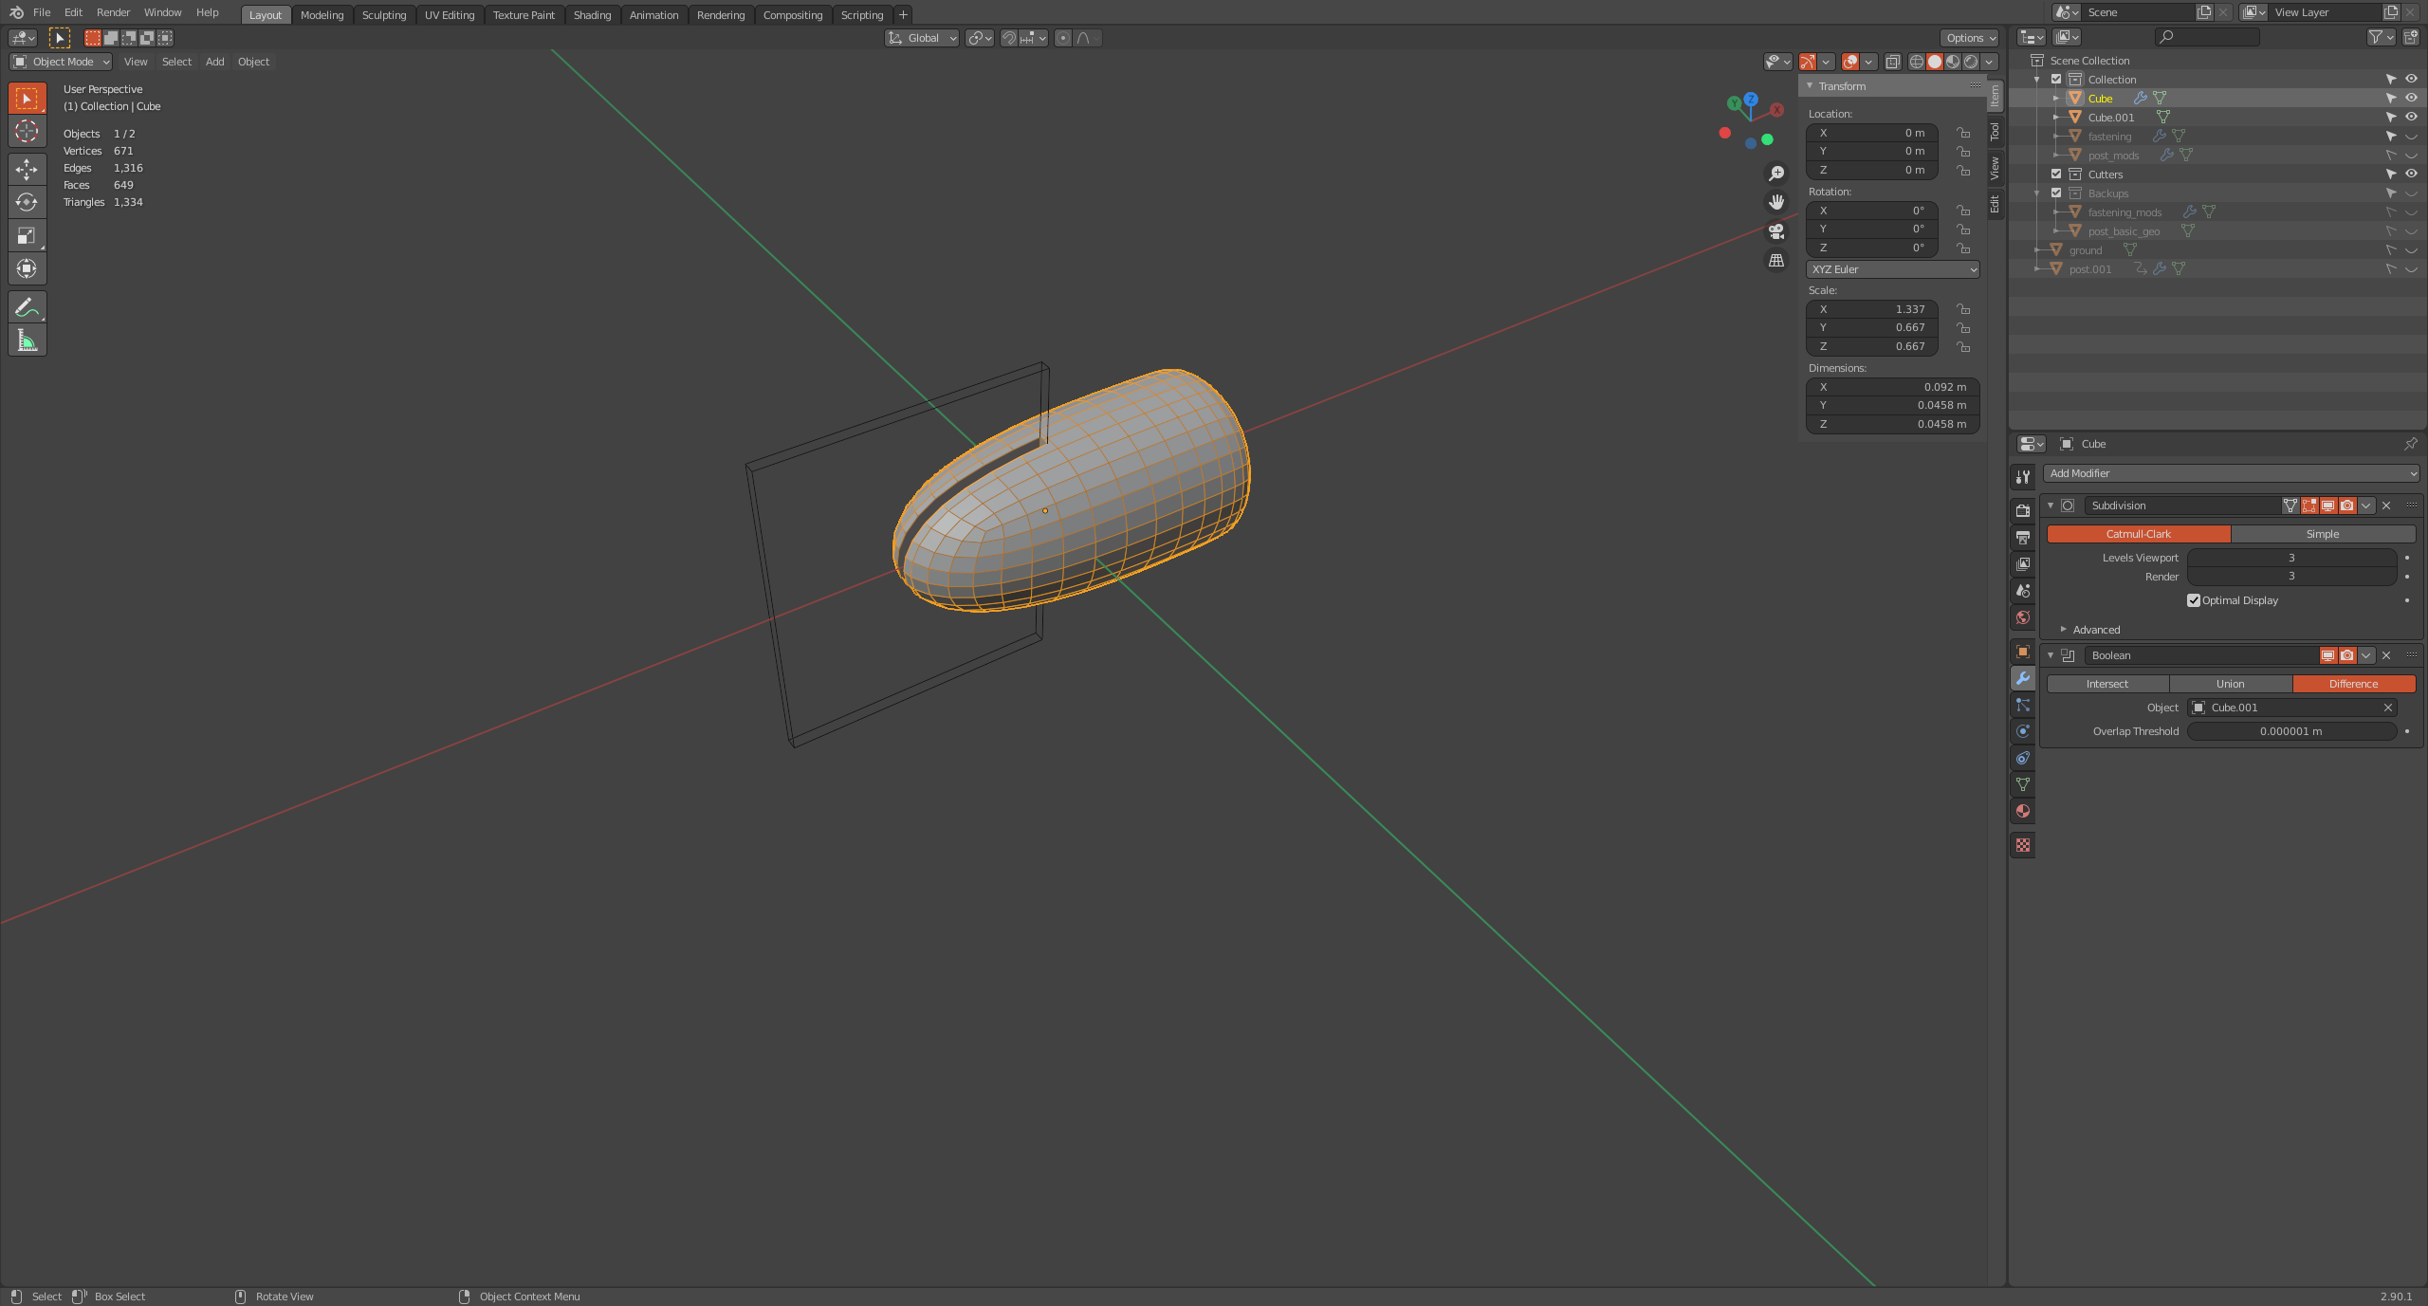Open World properties tab
The width and height of the screenshot is (2428, 1306).
pos(2023,617)
